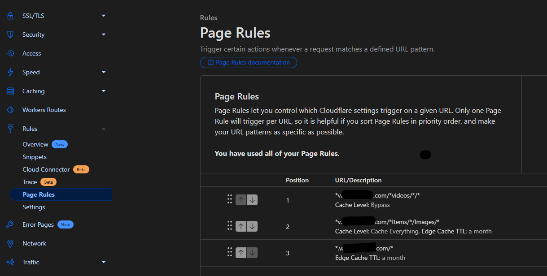Collapse the Rules section arrow
547x276 pixels.
coord(104,129)
